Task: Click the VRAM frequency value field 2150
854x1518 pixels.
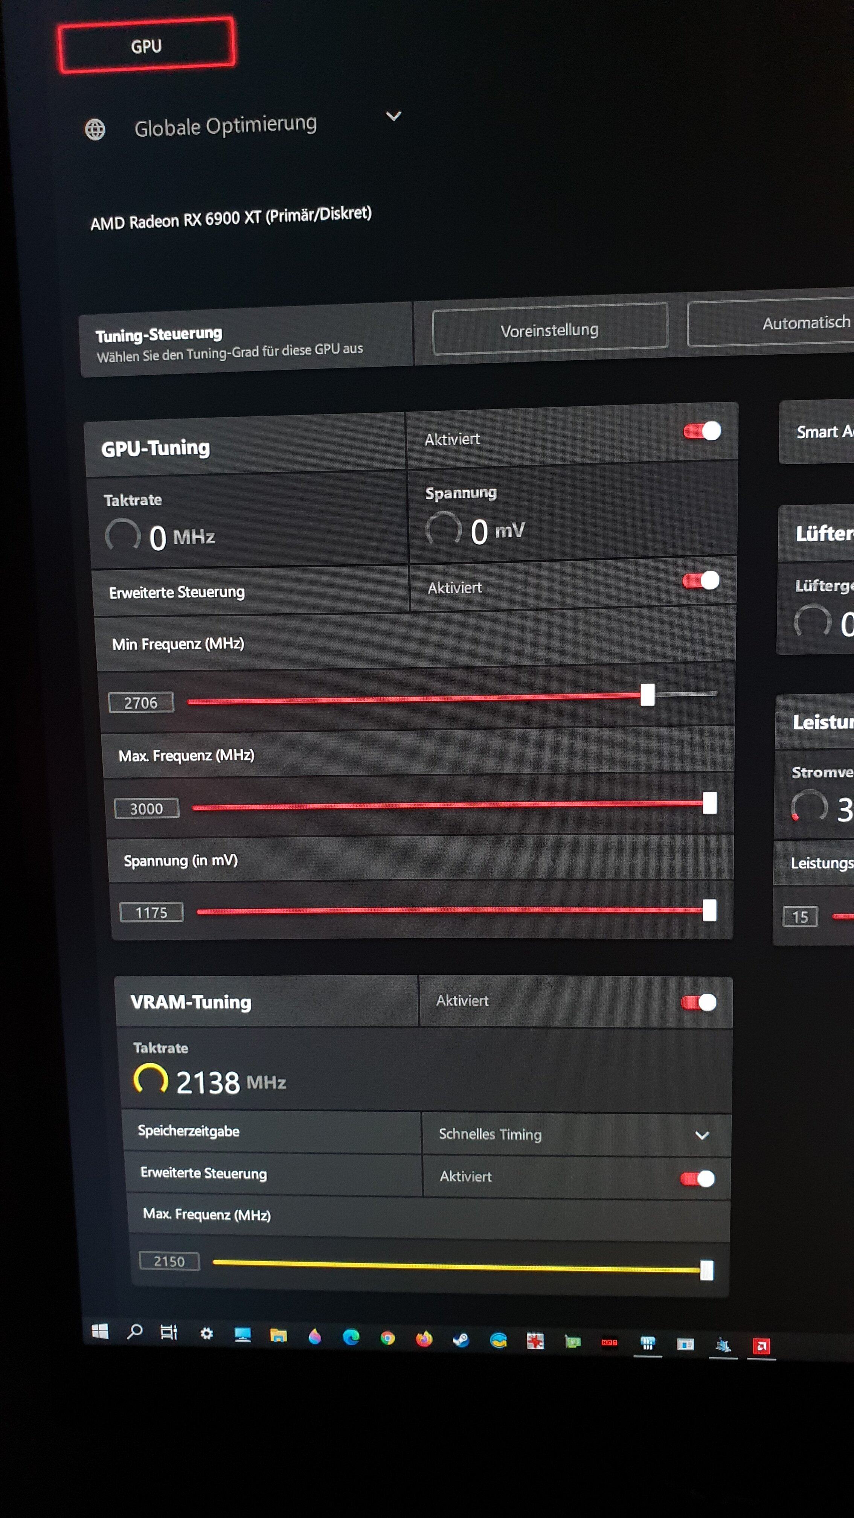Action: (169, 1261)
